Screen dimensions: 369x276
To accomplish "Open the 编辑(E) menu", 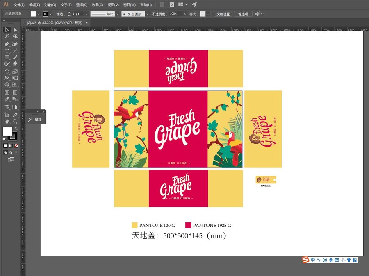I will point(34,5).
